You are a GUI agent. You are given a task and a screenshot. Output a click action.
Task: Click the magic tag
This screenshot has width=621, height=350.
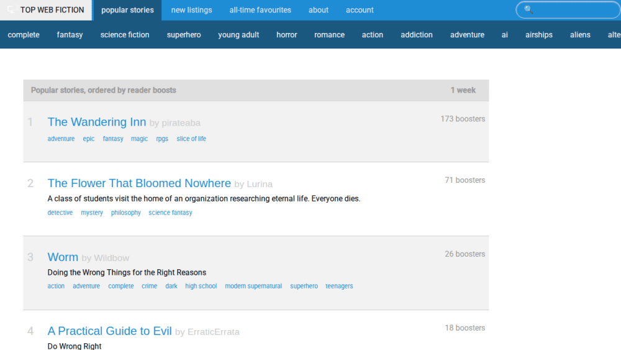point(139,139)
